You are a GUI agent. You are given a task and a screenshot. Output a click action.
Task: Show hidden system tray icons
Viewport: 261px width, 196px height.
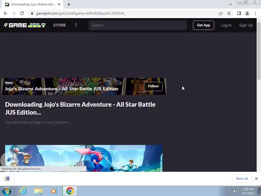(229, 191)
